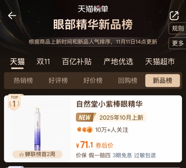The image size is (186, 168).
Task: Select the 百亿补贴 tab
Action: (77, 62)
